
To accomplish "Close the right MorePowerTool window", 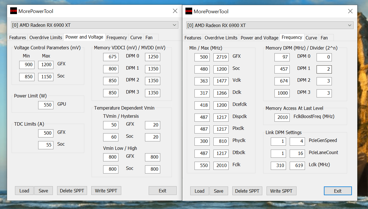I will click(350, 11).
